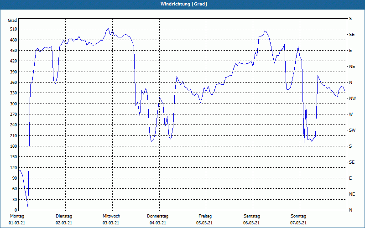
Task: Click the "Grad" unit label above the axis
Action: [x=12, y=21]
